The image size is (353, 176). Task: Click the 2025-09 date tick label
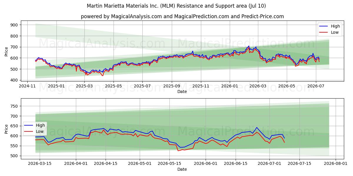click(x=171, y=86)
